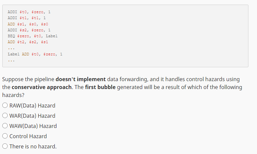Click the BEQ branch instruction line
257x154 pixels.
[33, 36]
